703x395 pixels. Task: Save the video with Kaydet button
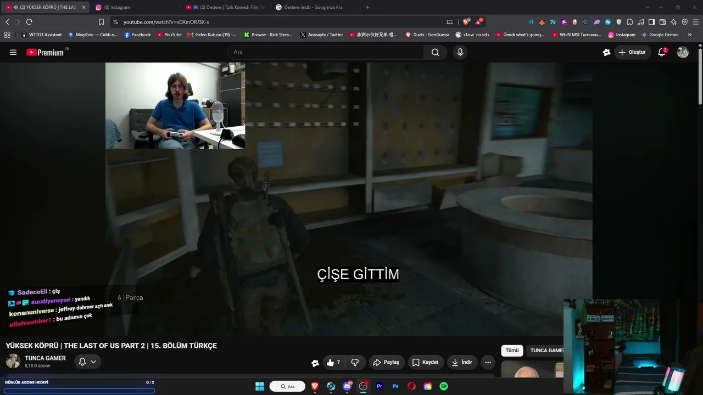point(425,362)
